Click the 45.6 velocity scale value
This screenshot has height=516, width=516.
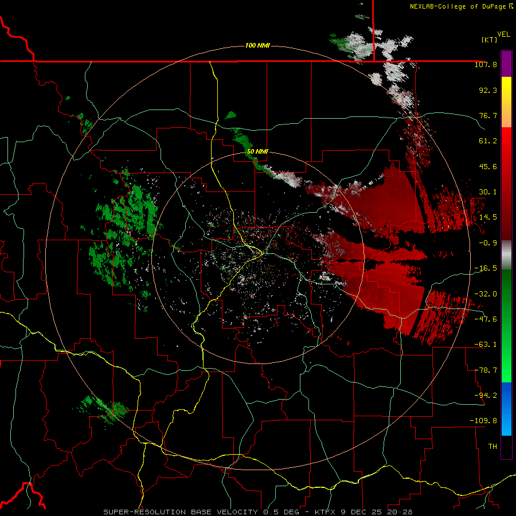(x=488, y=166)
